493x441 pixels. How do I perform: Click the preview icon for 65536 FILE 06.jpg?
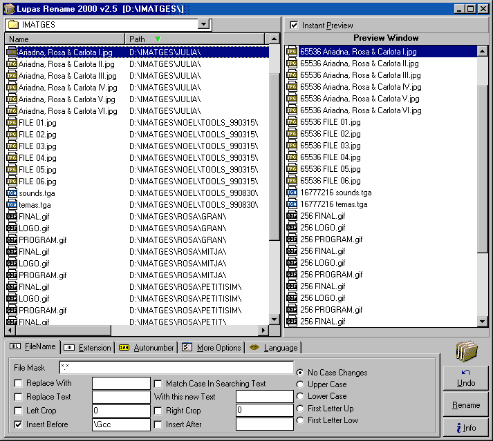[292, 181]
